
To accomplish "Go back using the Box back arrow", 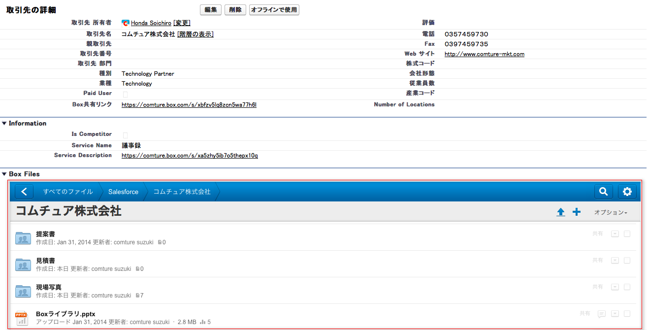I will 24,192.
